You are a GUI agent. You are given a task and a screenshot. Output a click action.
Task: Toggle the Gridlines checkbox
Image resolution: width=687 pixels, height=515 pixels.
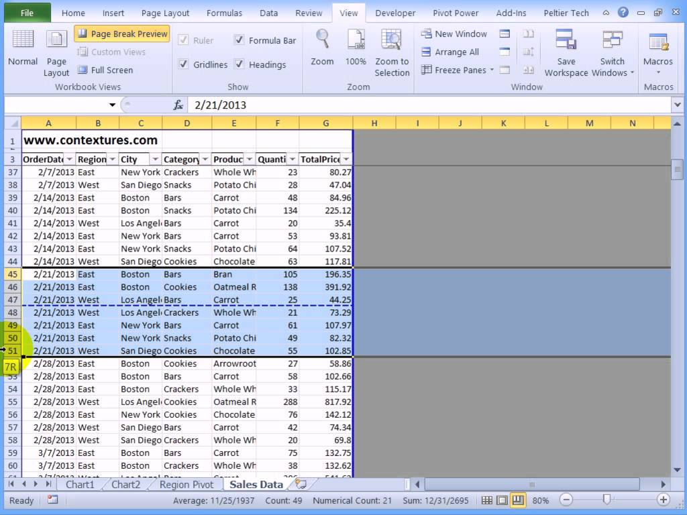pos(184,64)
